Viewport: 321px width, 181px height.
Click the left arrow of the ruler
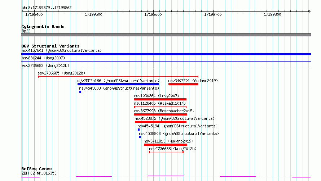(x=22, y=12)
